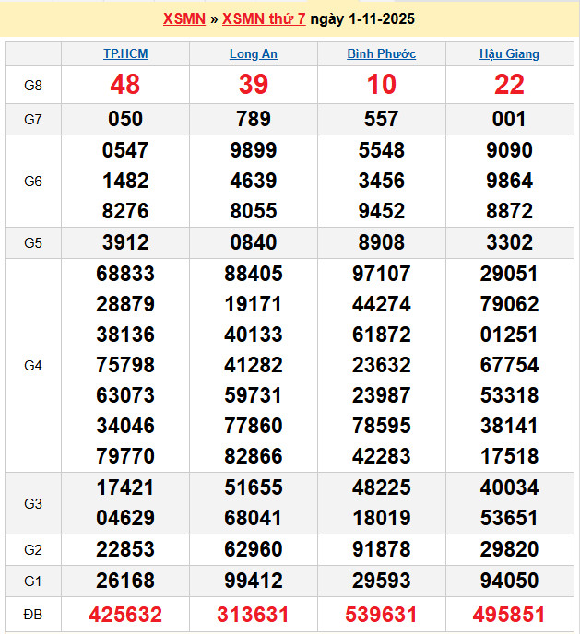Click date text ngày 1-11-2025
The image size is (580, 634).
point(363,19)
